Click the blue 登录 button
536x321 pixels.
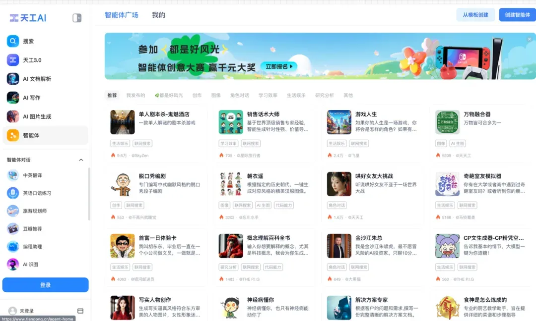[x=46, y=285]
